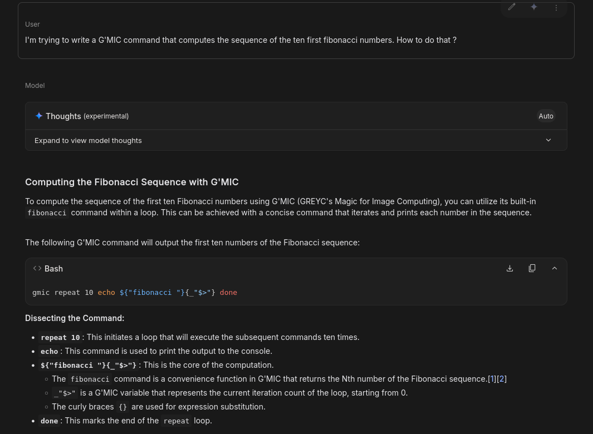Click the Model role label
Screen dimensions: 593x434
point(35,85)
